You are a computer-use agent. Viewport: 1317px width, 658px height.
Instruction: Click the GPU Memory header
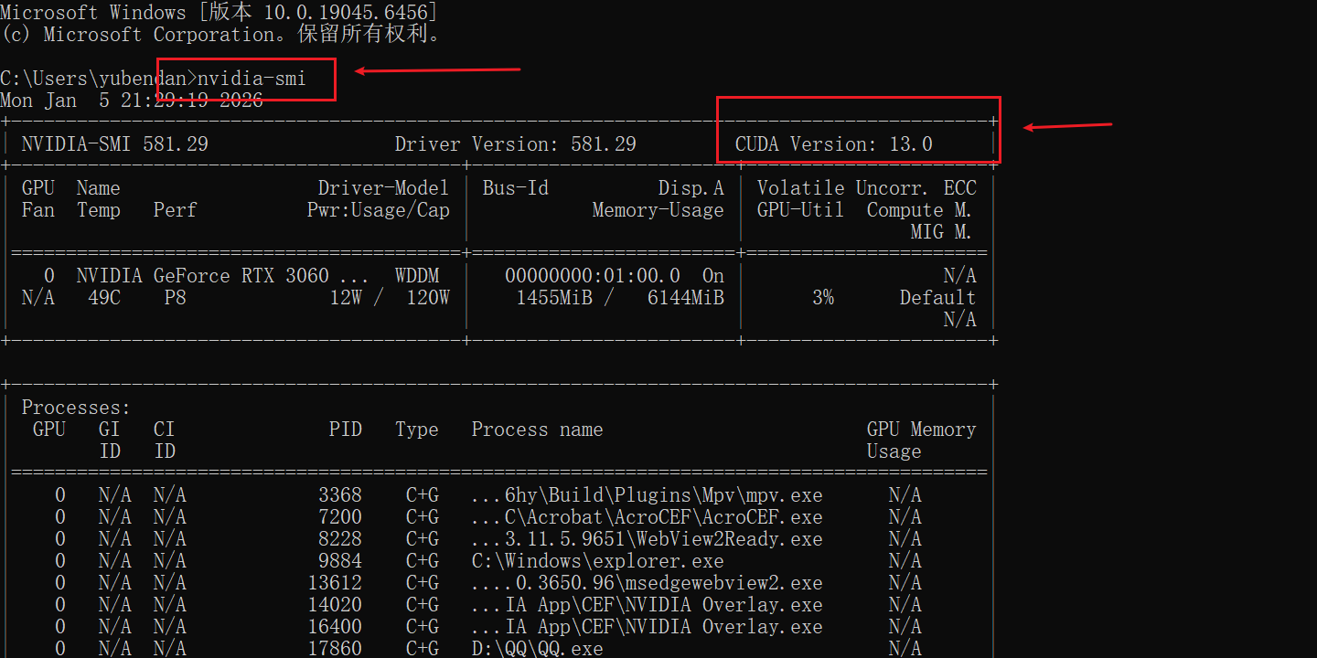click(x=921, y=430)
